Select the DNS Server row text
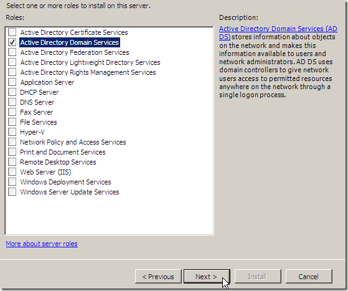348x291 pixels. click(x=37, y=102)
